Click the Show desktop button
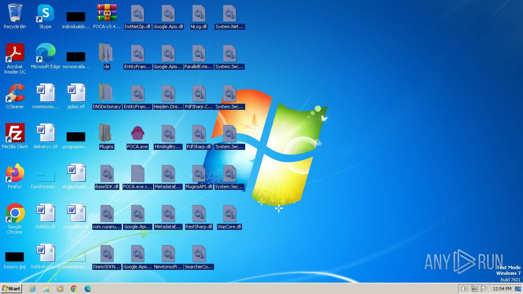Viewport: 523px width, 294px height. click(519, 289)
